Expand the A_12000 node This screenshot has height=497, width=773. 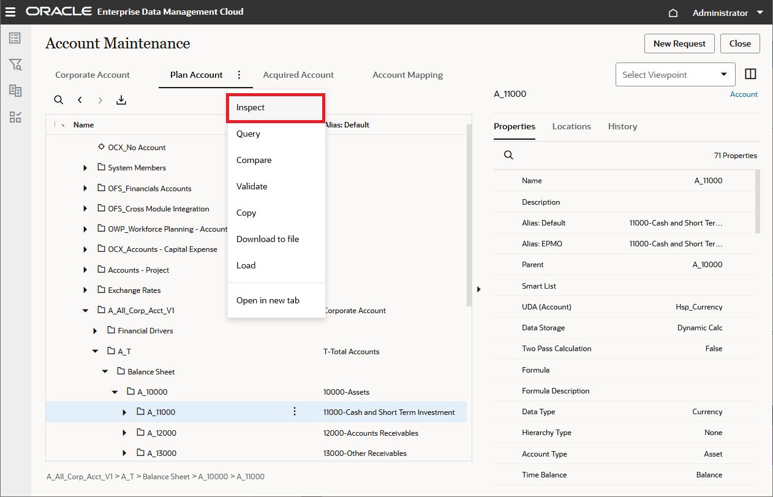(124, 433)
